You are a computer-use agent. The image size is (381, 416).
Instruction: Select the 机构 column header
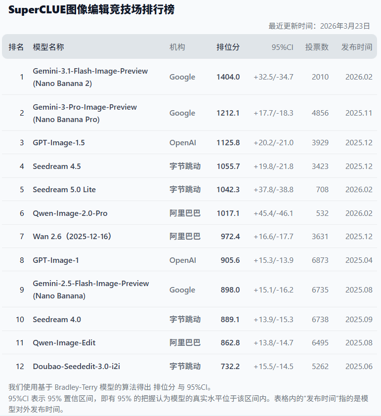click(177, 47)
